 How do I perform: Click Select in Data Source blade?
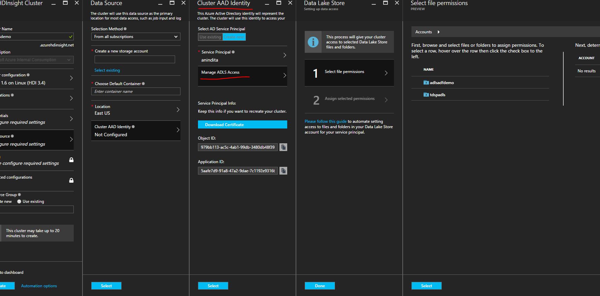click(x=106, y=286)
